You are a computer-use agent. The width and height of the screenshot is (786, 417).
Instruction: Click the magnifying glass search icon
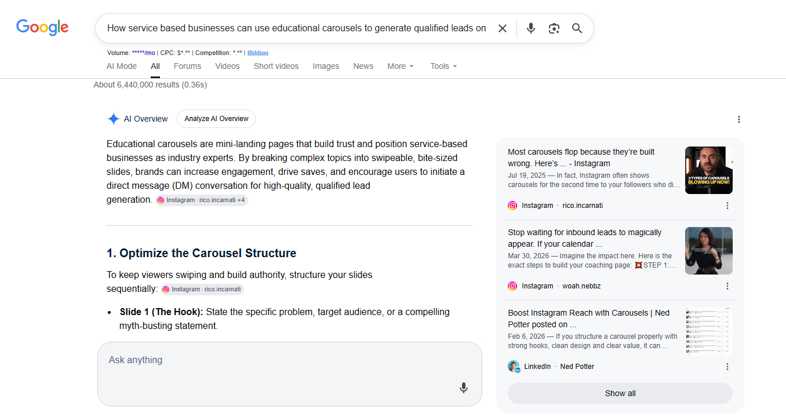point(577,28)
